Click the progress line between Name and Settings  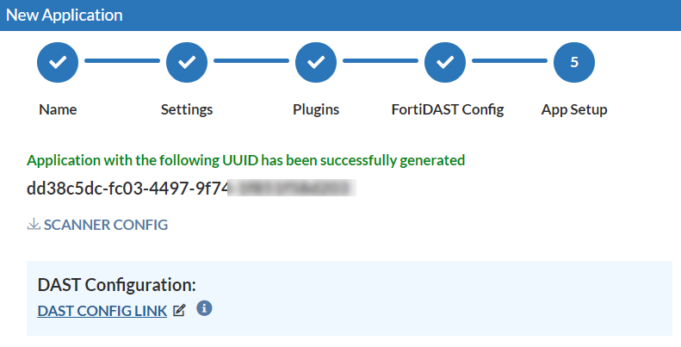pyautogui.click(x=122, y=61)
